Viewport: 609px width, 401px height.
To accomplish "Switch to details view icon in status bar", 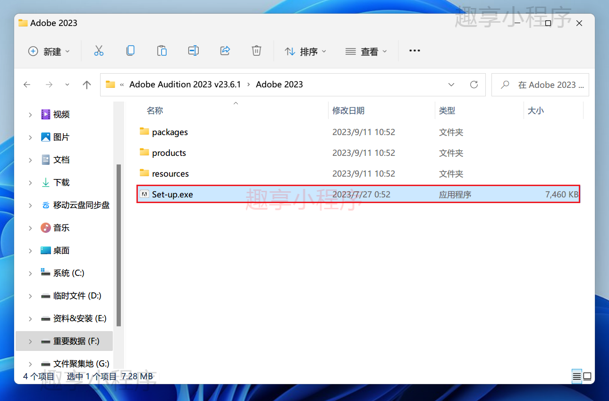I will [x=577, y=376].
